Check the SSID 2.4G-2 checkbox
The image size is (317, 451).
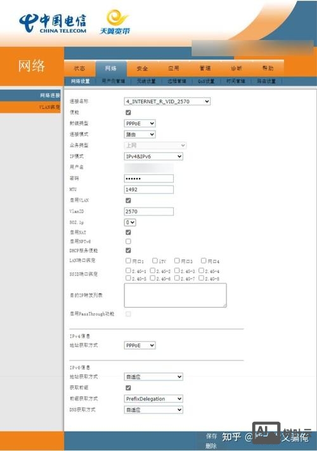[x=153, y=270]
